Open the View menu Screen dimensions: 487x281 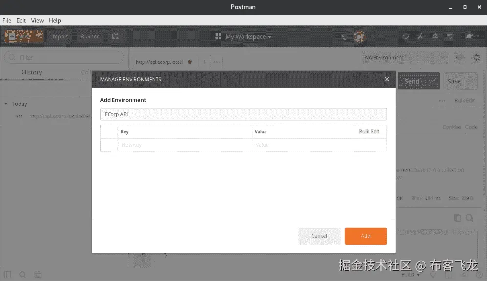[37, 20]
